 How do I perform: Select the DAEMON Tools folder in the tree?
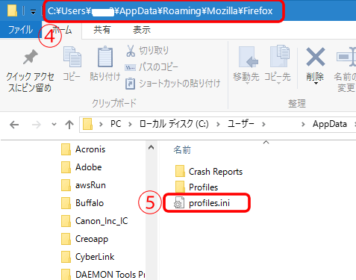103,274
